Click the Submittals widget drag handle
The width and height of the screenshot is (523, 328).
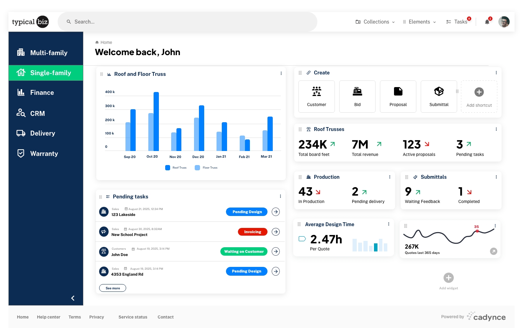point(407,177)
